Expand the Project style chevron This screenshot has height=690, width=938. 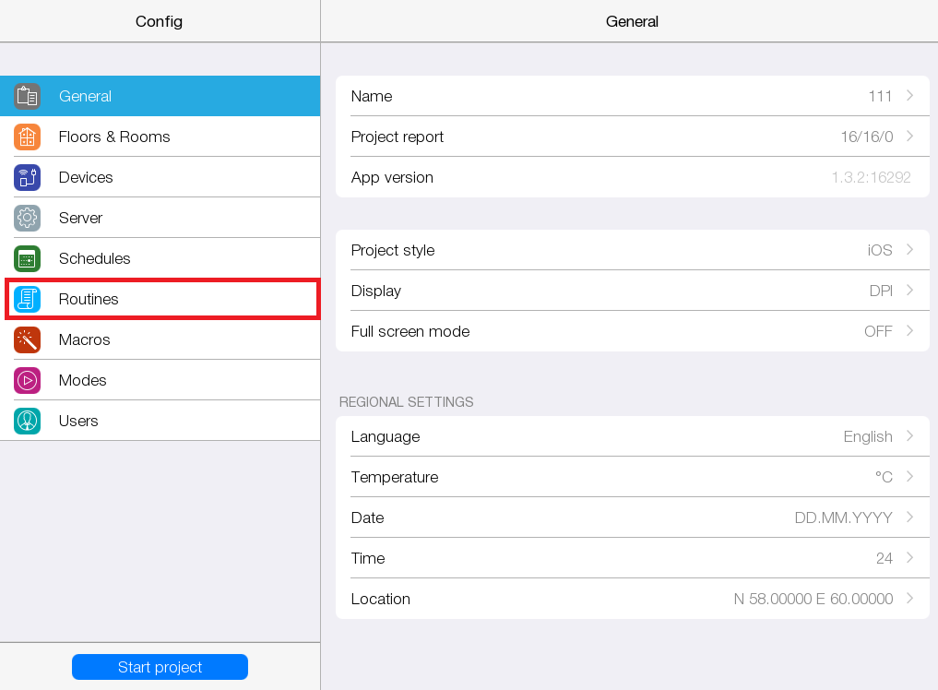909,250
